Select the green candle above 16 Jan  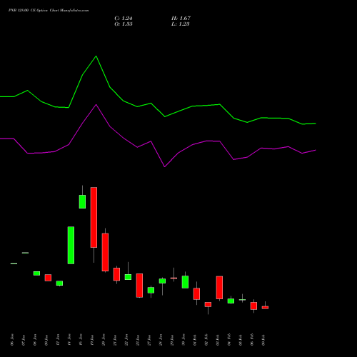click(x=82, y=201)
